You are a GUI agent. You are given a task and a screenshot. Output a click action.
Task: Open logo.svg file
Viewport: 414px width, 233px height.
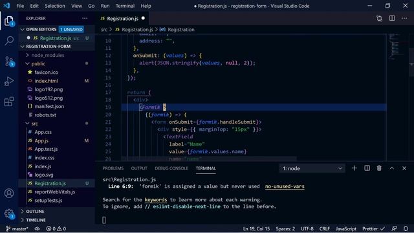click(x=44, y=175)
